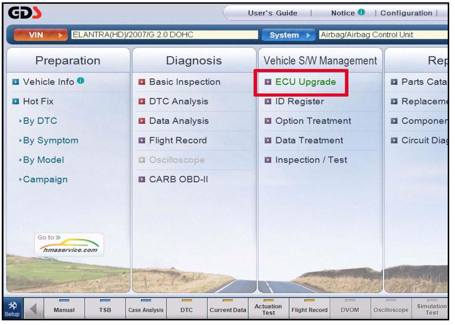The image size is (455, 325).
Task: Click the green info icon beside Vehicle Info
Action: [x=81, y=81]
